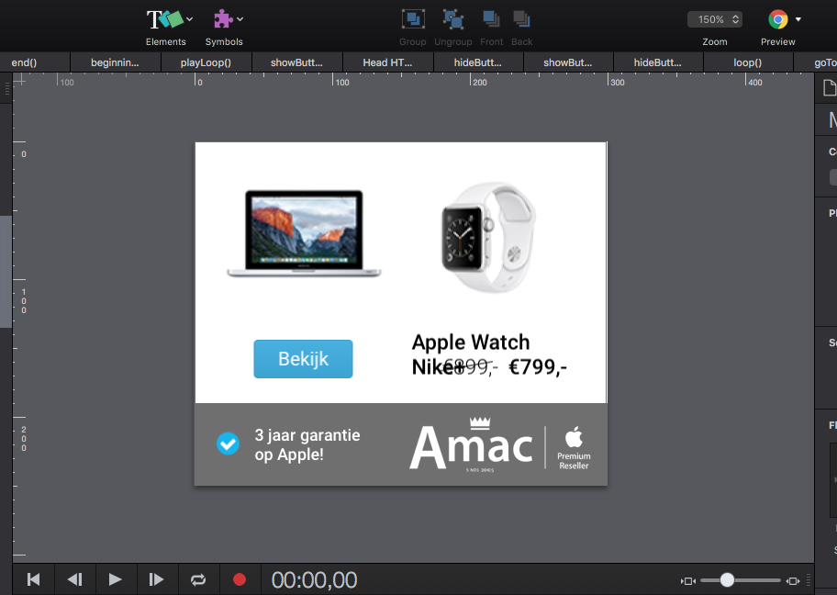Switch to the loop() tab
Viewport: 837px width, 595px height.
click(x=747, y=62)
